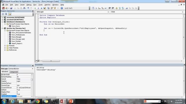The width and height of the screenshot is (186, 104).
Task: Close the Project Explorer panel
Action: 33,11
